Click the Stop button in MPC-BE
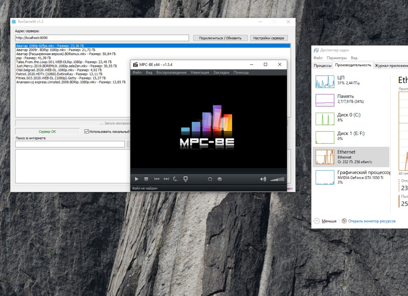The width and height of the screenshot is (408, 296). pos(146,179)
